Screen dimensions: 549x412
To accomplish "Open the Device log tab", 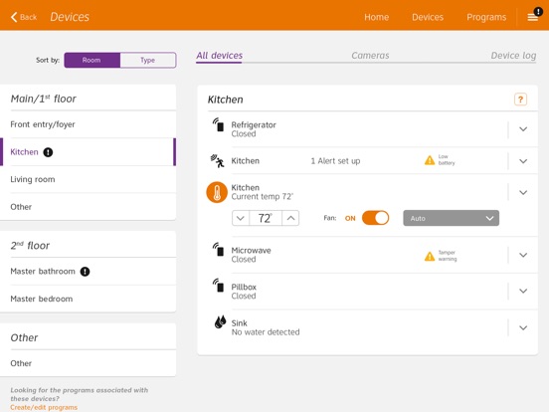I will click(513, 56).
